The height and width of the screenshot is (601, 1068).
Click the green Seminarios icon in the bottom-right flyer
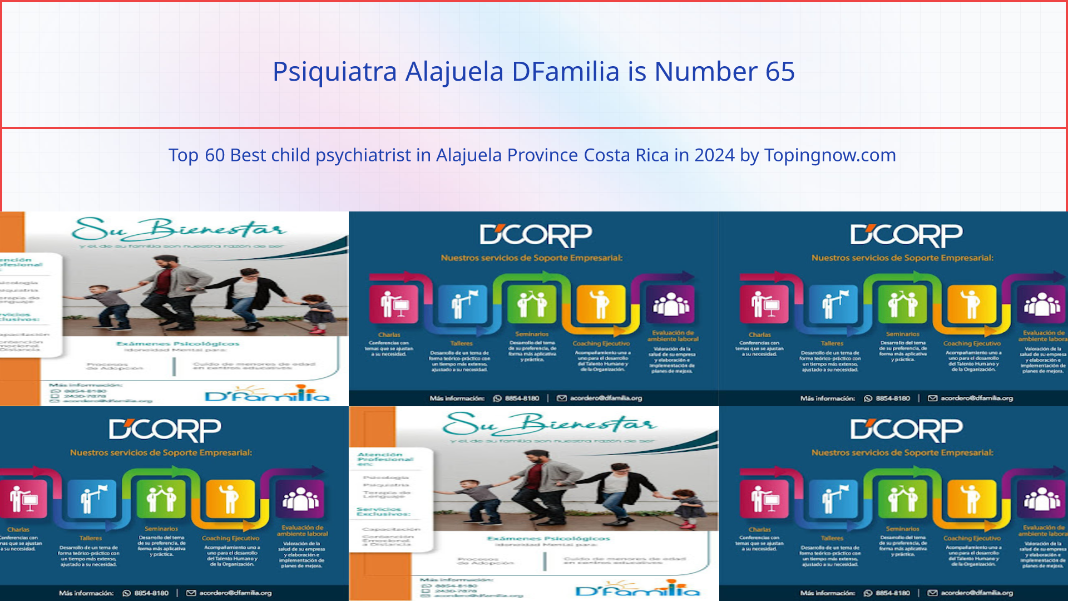click(x=902, y=499)
